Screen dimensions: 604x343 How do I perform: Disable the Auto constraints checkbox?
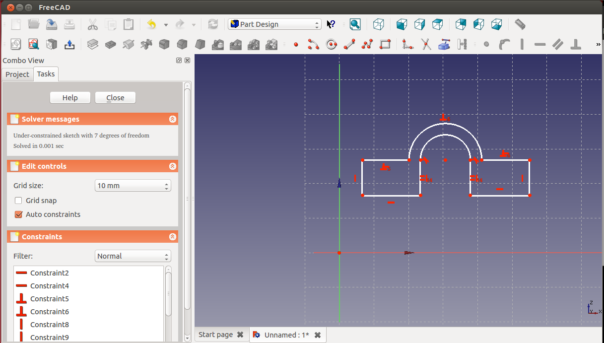(x=18, y=214)
